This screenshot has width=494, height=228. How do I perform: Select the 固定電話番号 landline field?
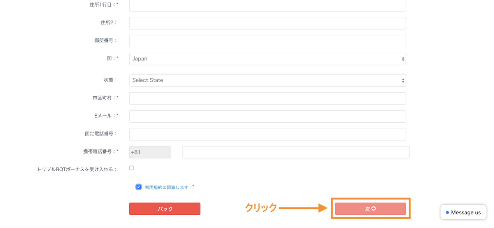268,134
